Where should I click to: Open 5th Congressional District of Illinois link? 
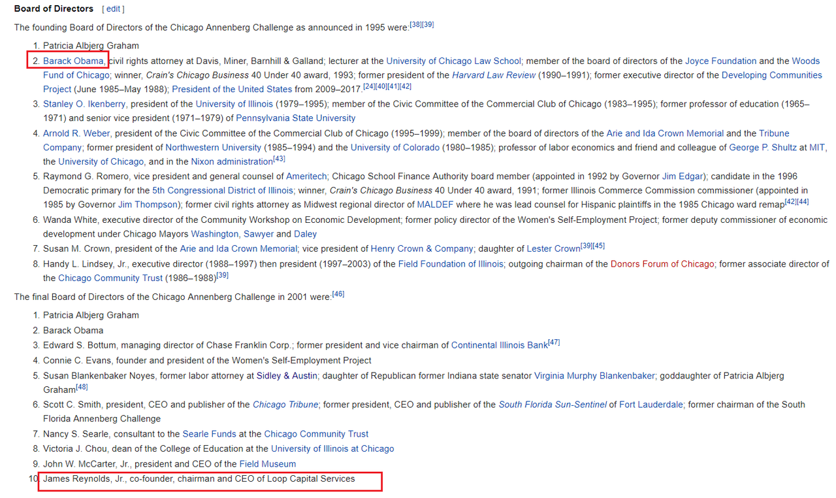[222, 191]
